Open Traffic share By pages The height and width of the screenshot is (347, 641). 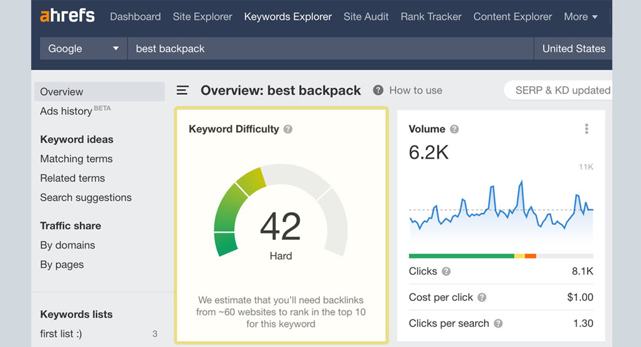(x=62, y=265)
